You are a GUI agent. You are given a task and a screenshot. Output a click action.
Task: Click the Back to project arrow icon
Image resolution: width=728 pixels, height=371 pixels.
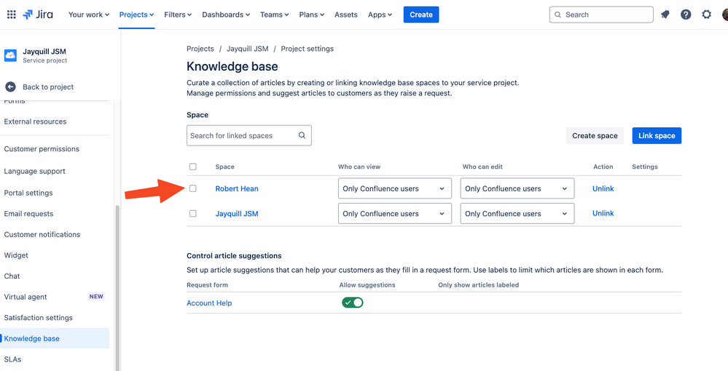pyautogui.click(x=11, y=87)
